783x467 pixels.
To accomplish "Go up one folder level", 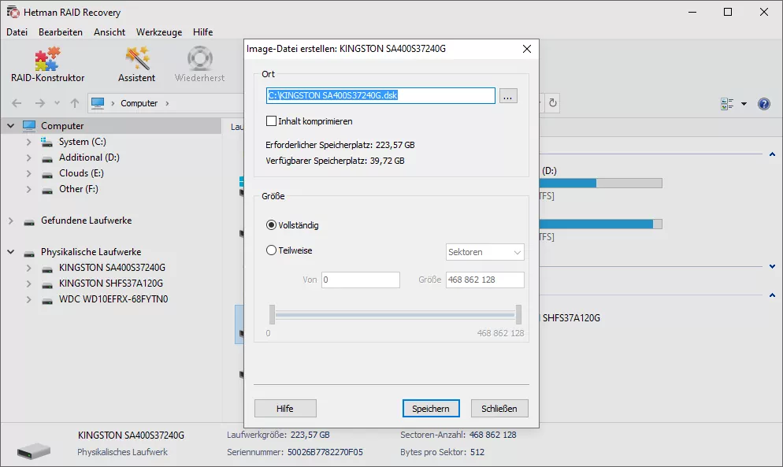I will [75, 103].
